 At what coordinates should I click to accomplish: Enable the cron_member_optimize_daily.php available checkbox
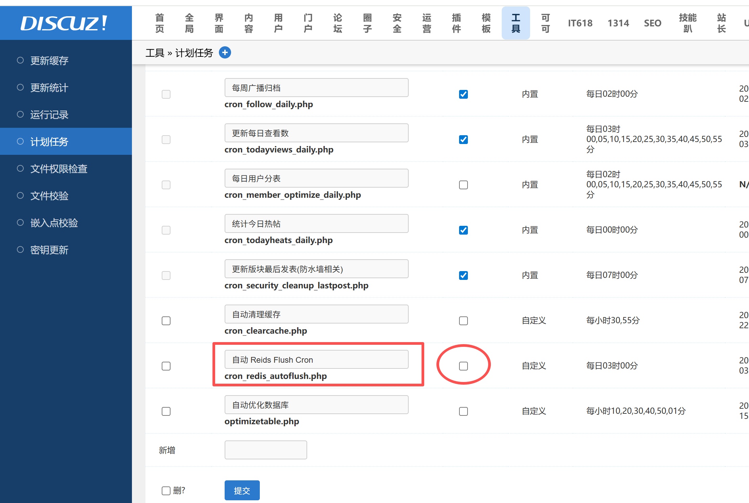pyautogui.click(x=463, y=185)
